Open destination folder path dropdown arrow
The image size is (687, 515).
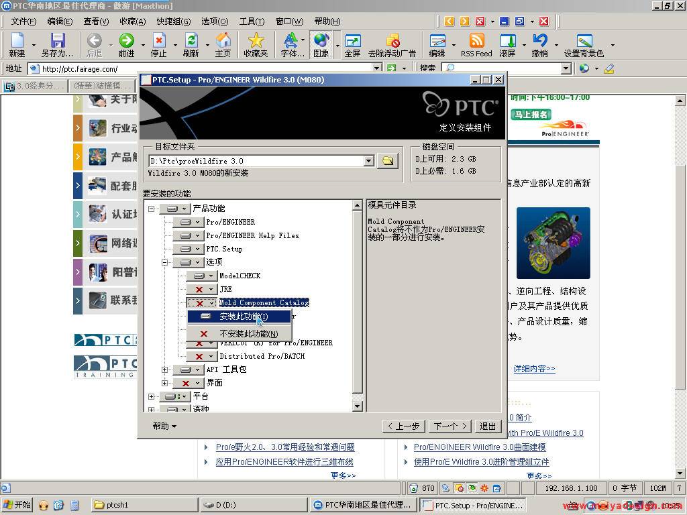click(x=369, y=161)
